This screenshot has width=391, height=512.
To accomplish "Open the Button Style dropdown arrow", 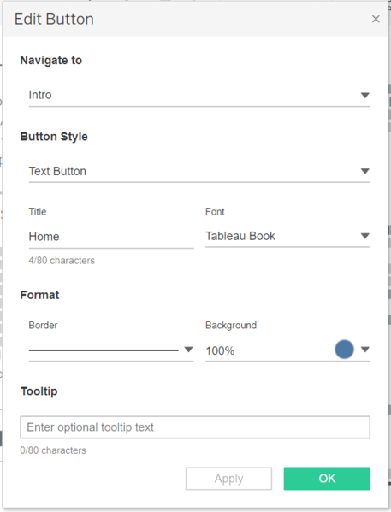I will 364,171.
